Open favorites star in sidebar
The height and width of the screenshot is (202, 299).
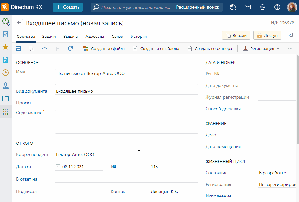[5, 47]
